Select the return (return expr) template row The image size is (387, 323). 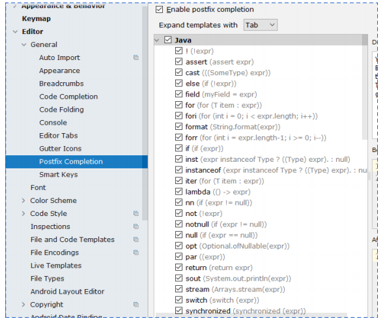click(x=219, y=268)
